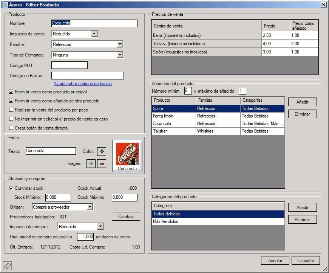Click the máximo de añadido field

[x=243, y=91]
